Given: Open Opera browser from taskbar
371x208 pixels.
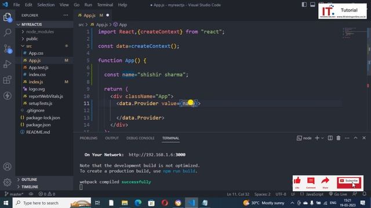Looking at the screenshot, I should (x=165, y=203).
